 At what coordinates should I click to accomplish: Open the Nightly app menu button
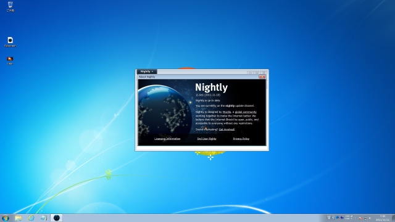coord(147,72)
